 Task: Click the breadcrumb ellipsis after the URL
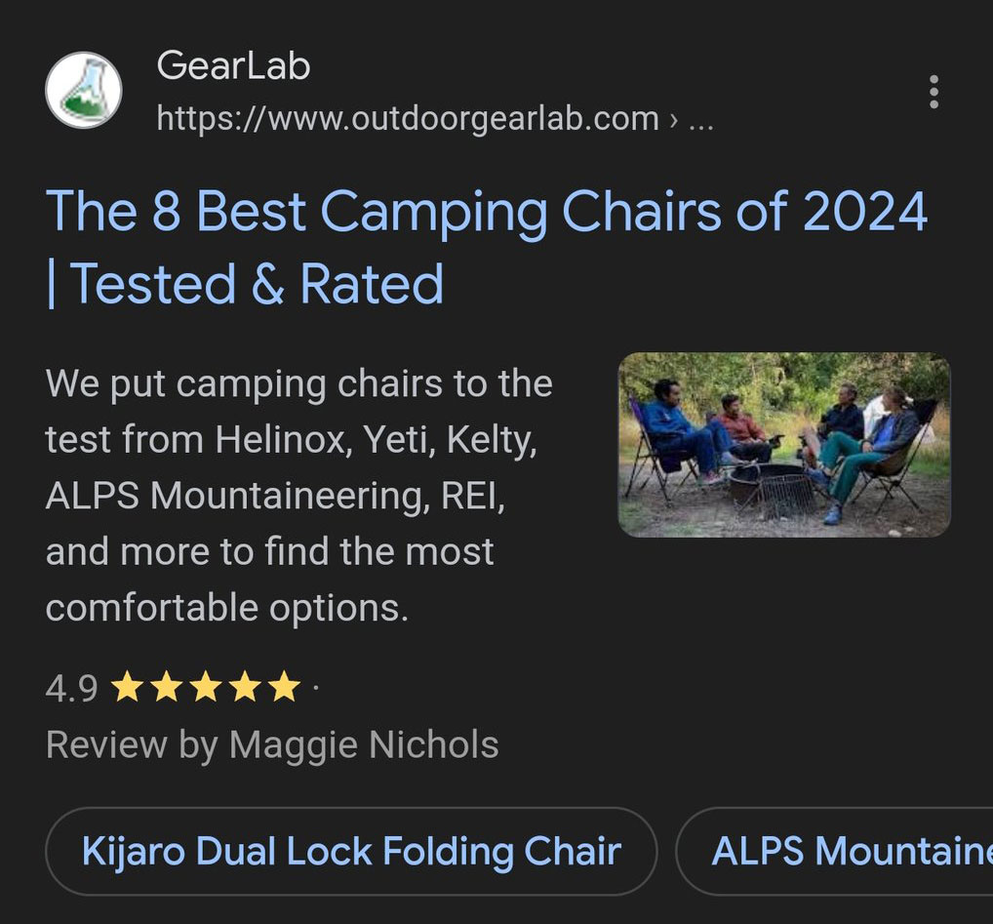[700, 121]
